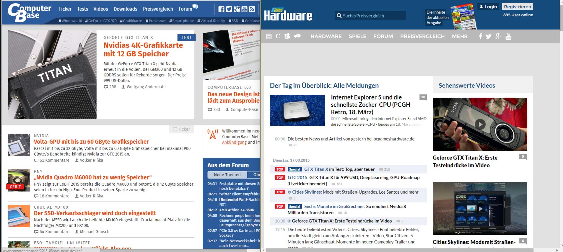The height and width of the screenshot is (252, 563).
Task: Open 'AMD Athlon X4 860K' forum thread
Action: pos(237,210)
